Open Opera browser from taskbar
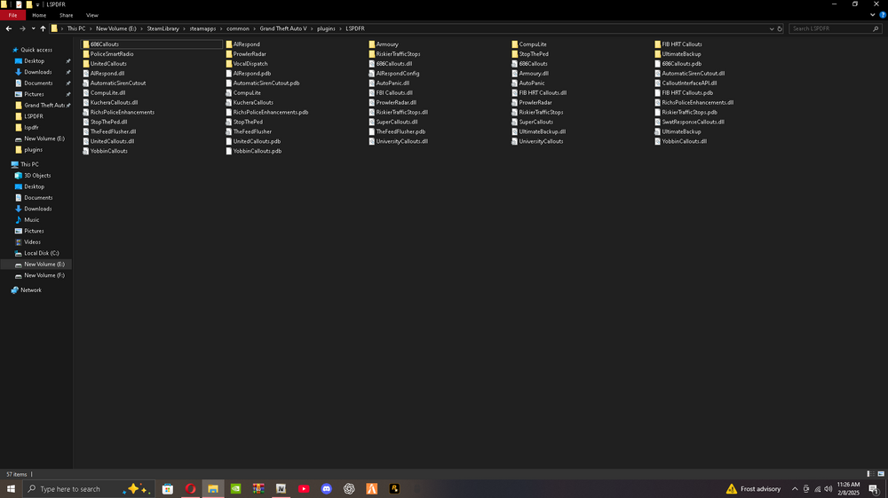888x498 pixels. (x=190, y=489)
